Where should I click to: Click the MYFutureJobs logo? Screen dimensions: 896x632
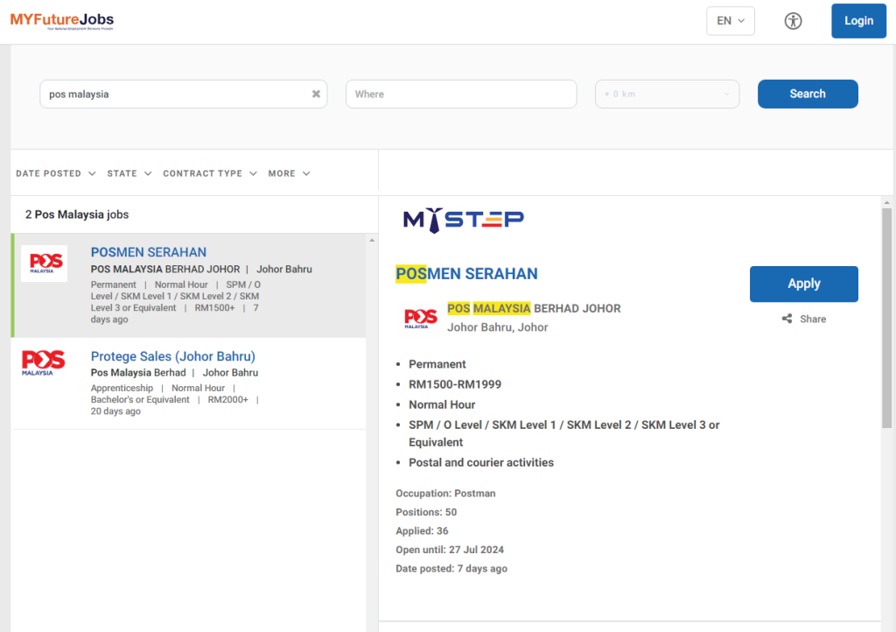click(x=61, y=20)
